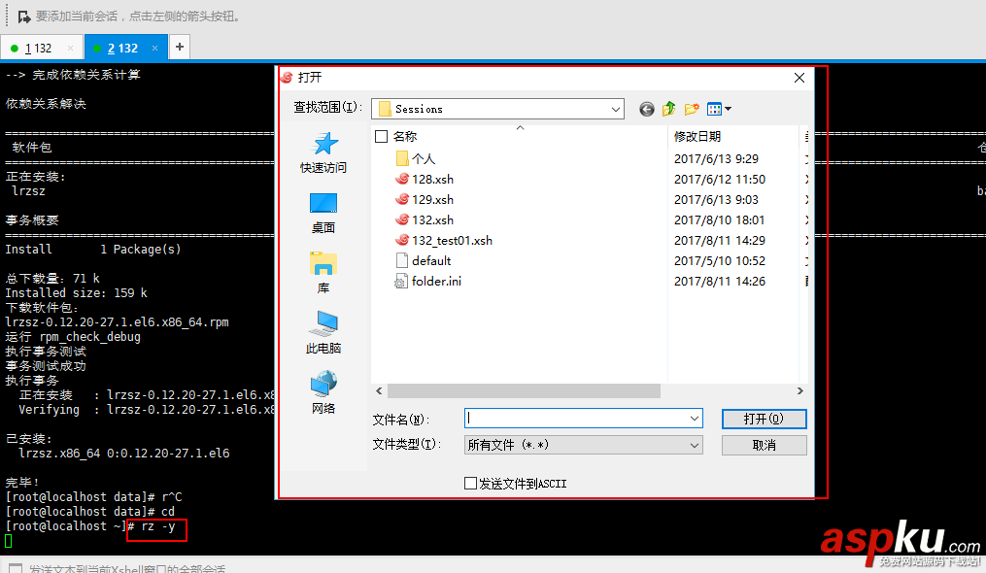Click the date 2017/8/10 18:01 cell

pyautogui.click(x=720, y=220)
